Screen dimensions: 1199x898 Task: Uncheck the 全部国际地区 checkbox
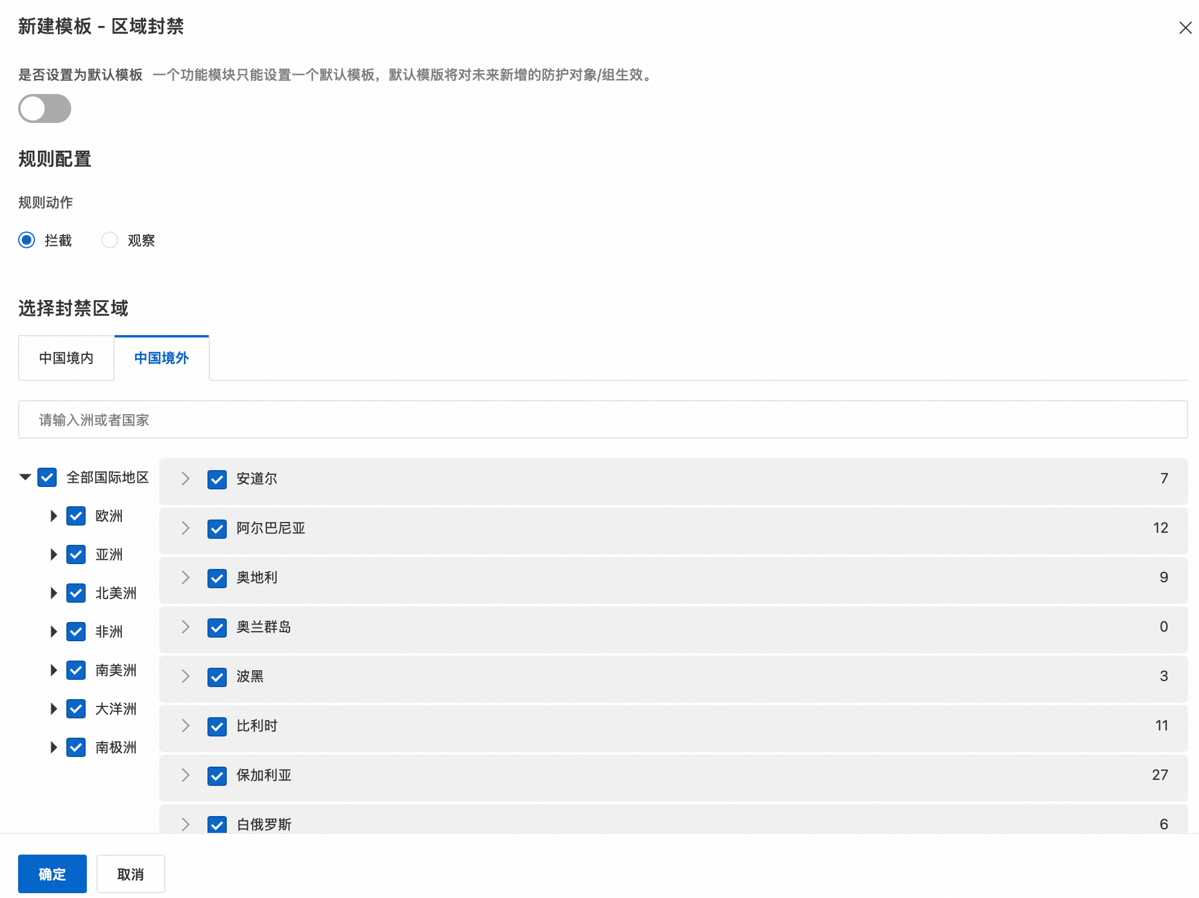point(47,477)
